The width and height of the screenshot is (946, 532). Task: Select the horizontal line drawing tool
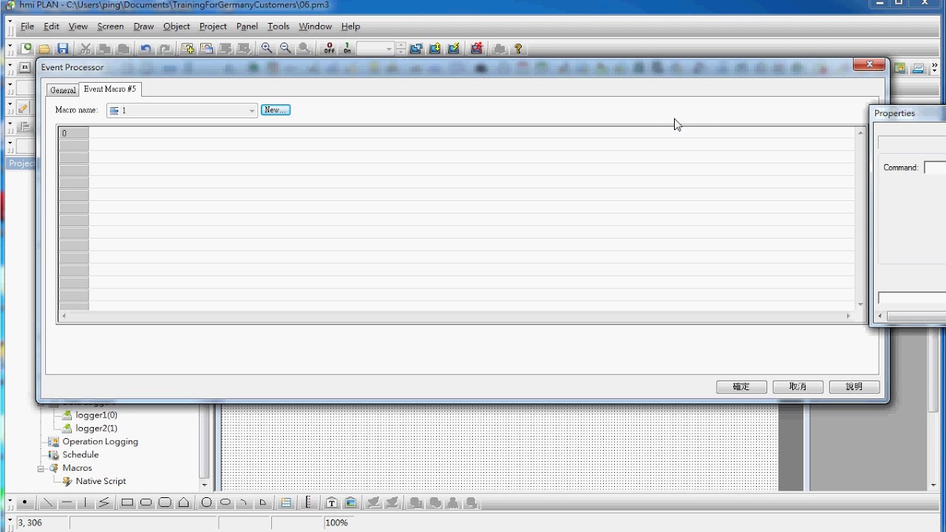(67, 502)
